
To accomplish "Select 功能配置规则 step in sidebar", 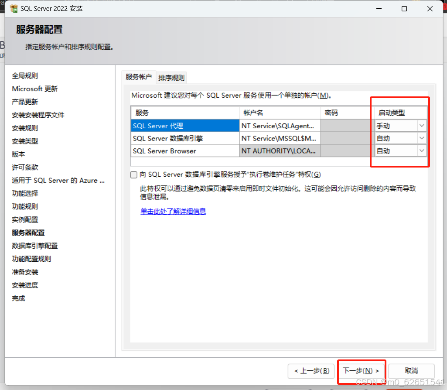I will coord(31,259).
